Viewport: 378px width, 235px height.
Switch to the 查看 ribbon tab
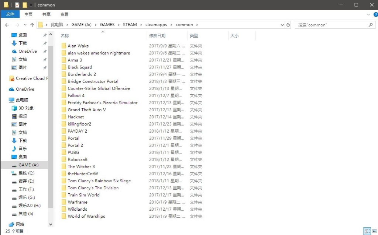[x=64, y=14]
